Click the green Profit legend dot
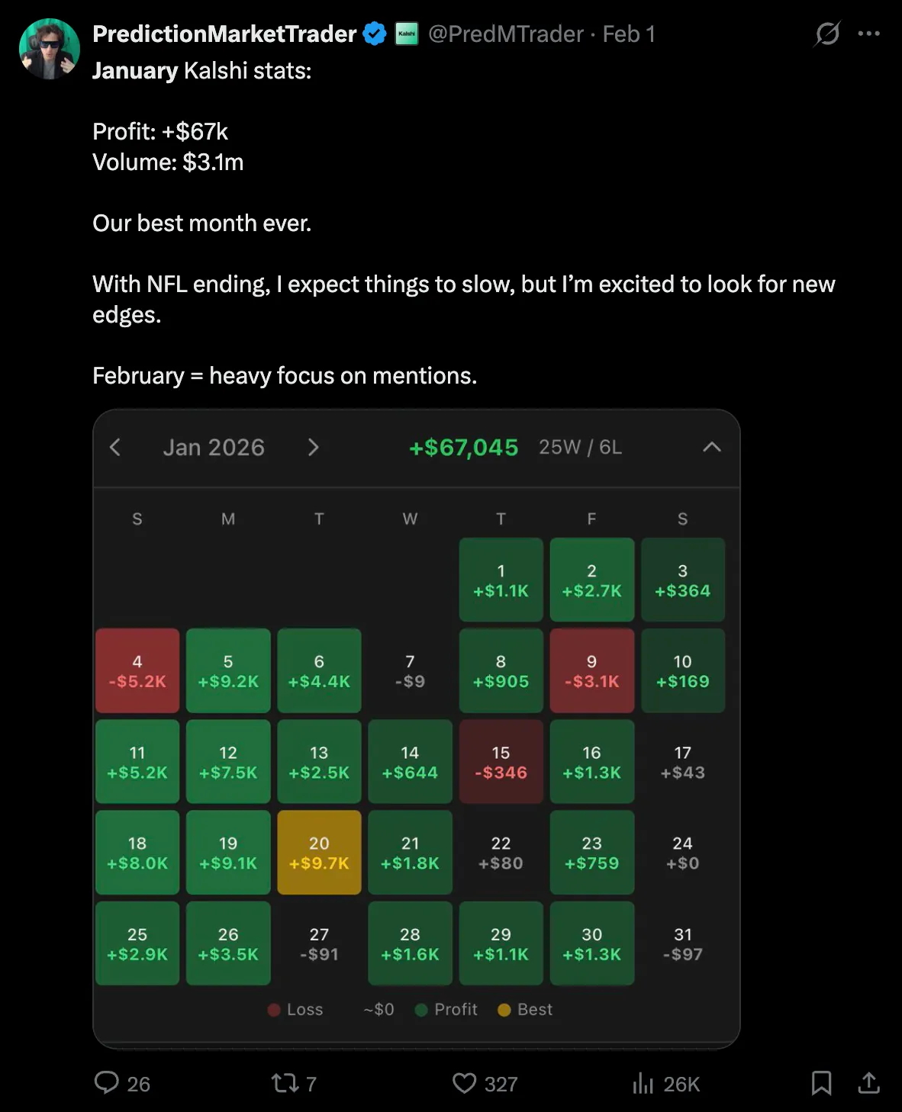This screenshot has height=1112, width=902. [420, 1009]
